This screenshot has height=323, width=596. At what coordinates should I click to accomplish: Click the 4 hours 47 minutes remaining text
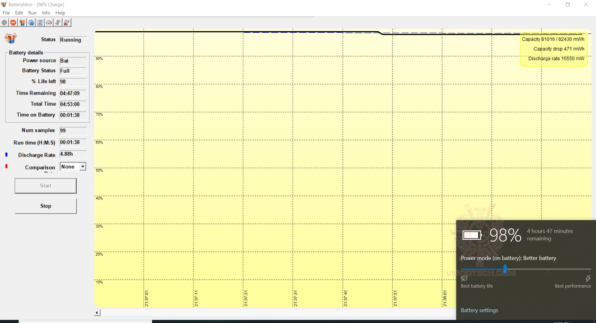point(550,235)
